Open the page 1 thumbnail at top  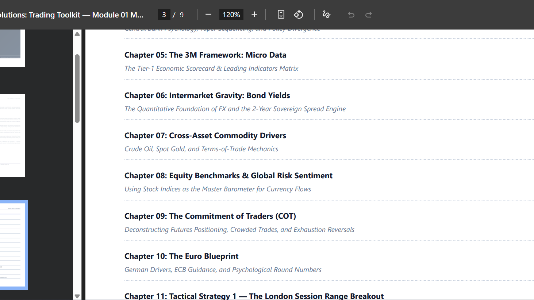(x=12, y=48)
